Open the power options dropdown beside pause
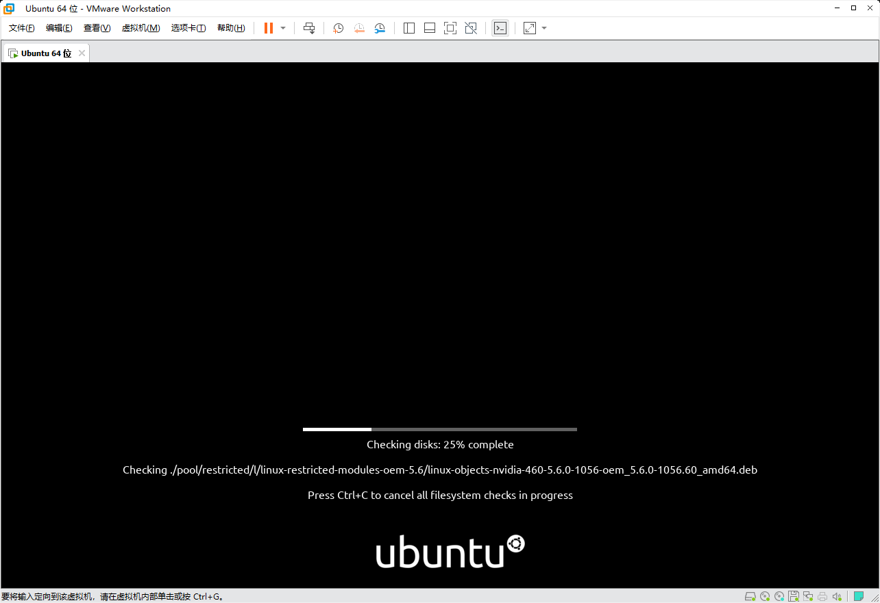Image resolution: width=880 pixels, height=603 pixels. [x=283, y=28]
